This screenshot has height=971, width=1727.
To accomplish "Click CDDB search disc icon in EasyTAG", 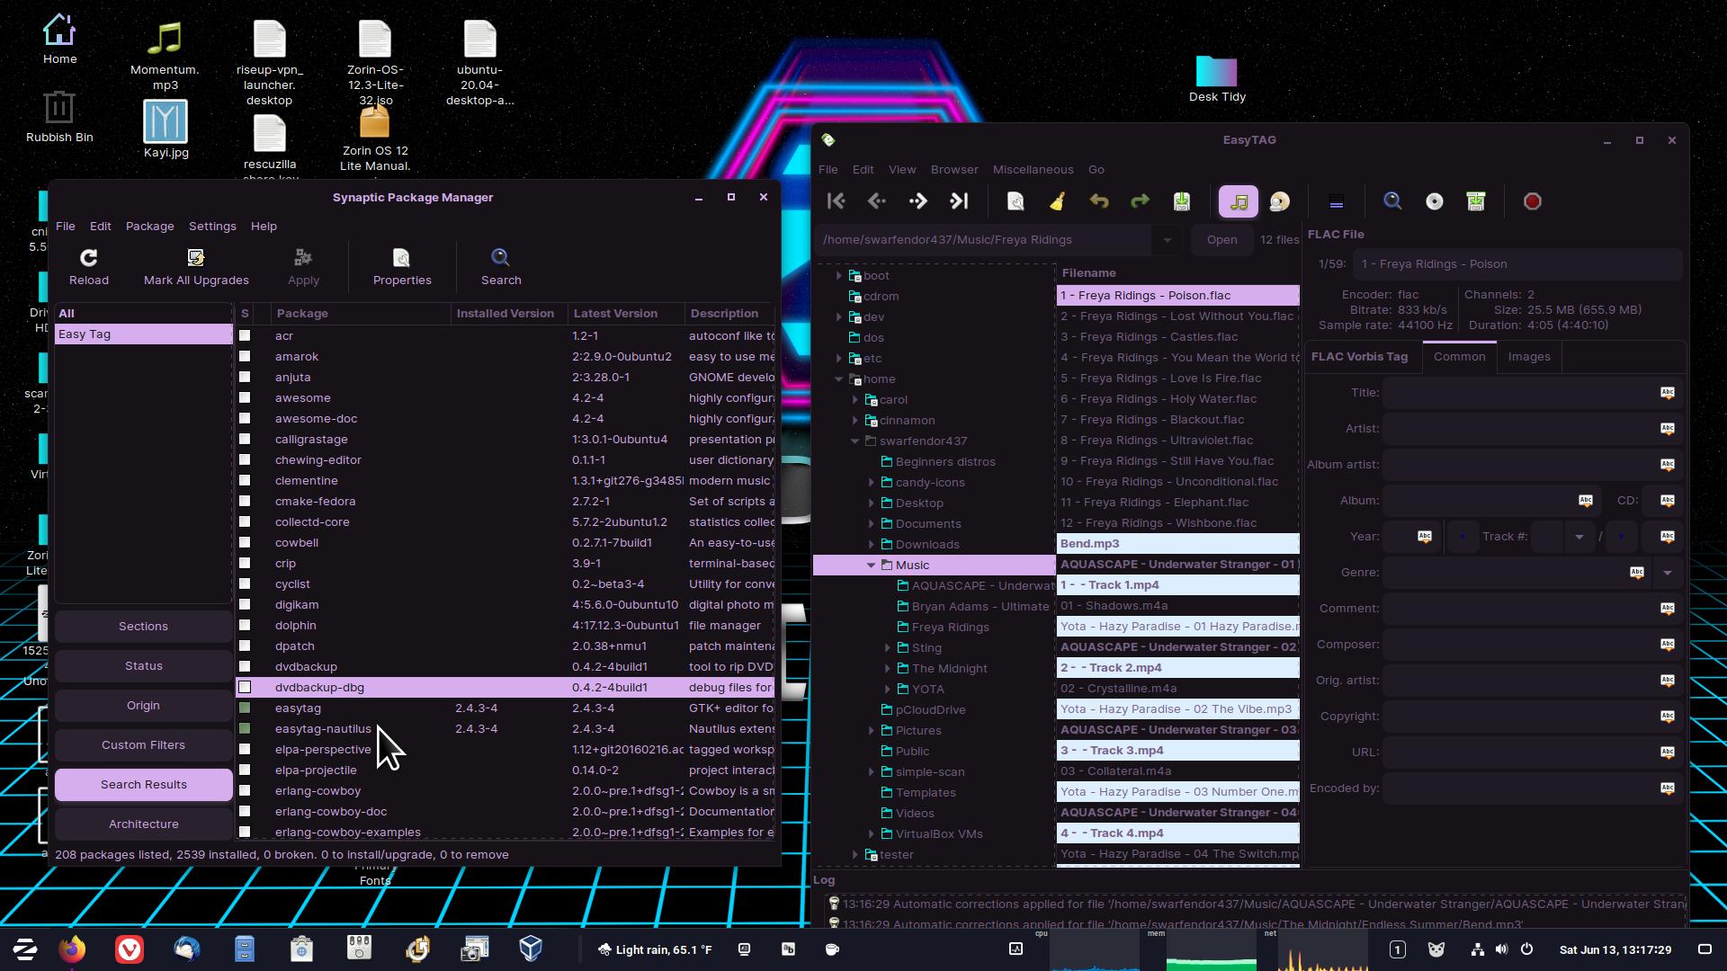I will (1434, 201).
